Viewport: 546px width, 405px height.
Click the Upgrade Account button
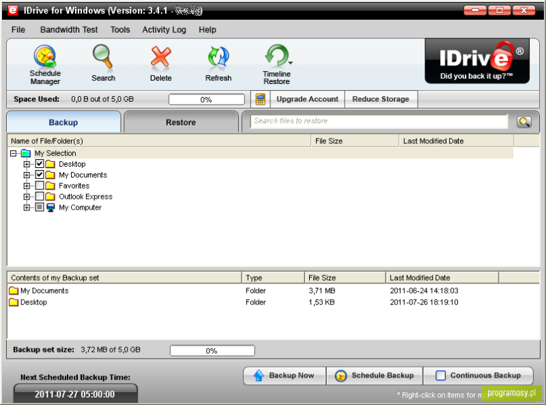308,99
